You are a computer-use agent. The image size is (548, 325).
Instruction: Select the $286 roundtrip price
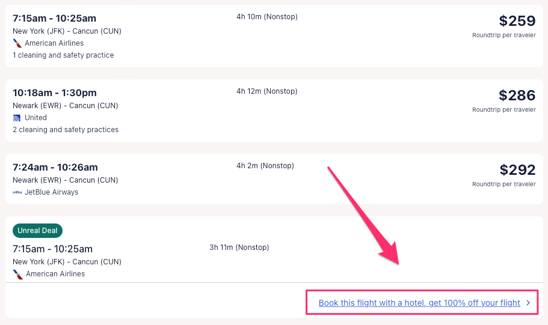[x=517, y=96]
